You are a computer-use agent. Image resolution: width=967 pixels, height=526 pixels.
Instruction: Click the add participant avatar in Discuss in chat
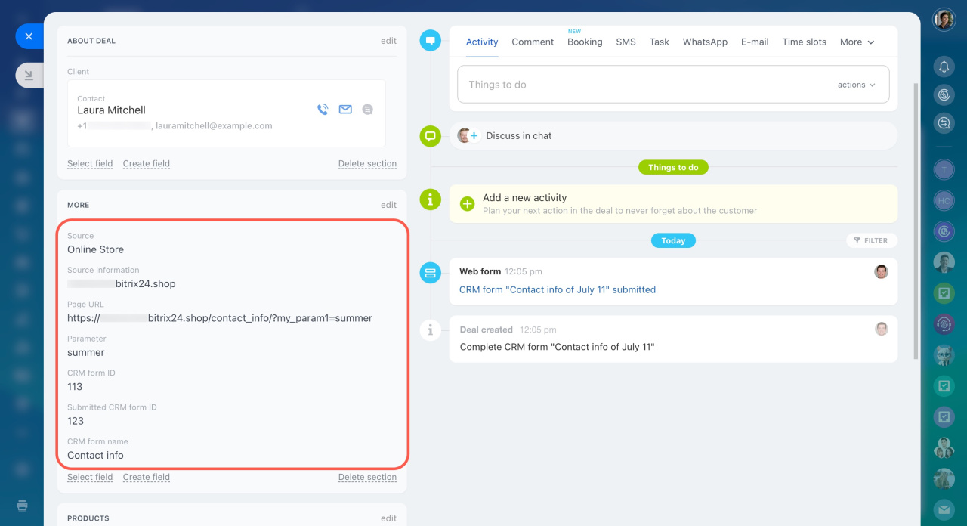468,136
